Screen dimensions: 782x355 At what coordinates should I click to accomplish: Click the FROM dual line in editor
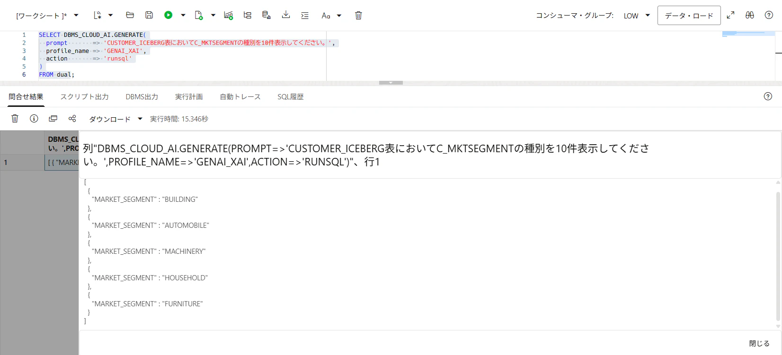(56, 75)
